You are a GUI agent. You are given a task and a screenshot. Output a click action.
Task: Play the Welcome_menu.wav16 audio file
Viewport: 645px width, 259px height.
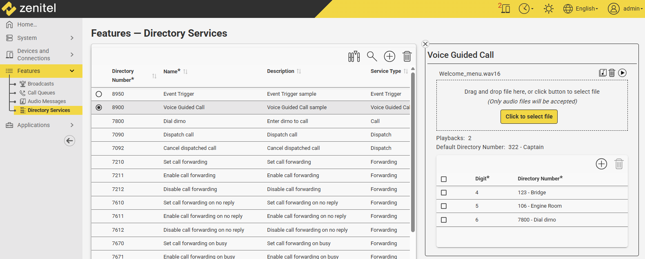coord(622,73)
